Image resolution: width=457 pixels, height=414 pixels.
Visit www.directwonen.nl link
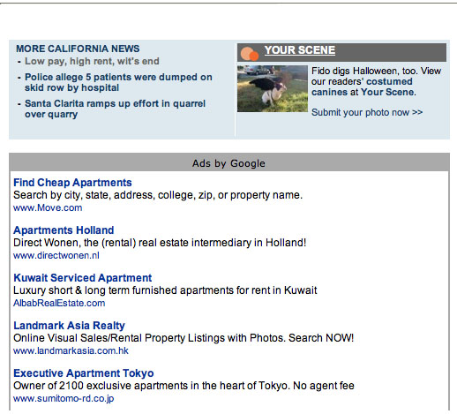[56, 255]
